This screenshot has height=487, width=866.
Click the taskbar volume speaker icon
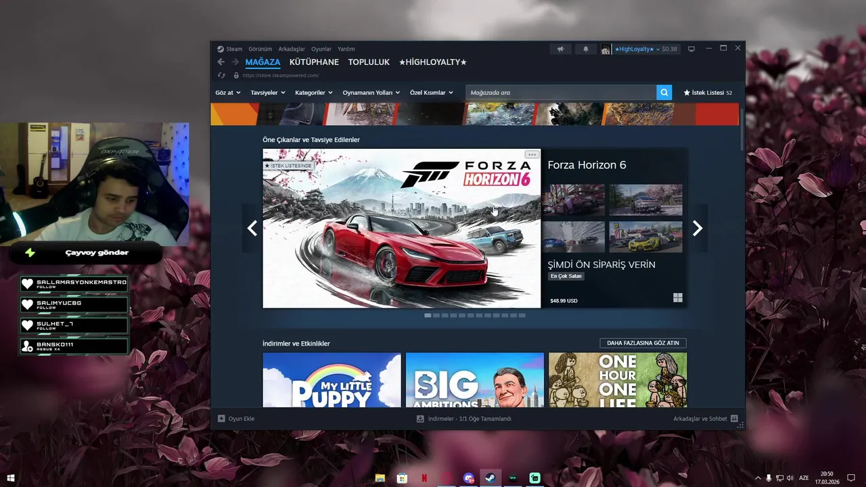(x=790, y=478)
